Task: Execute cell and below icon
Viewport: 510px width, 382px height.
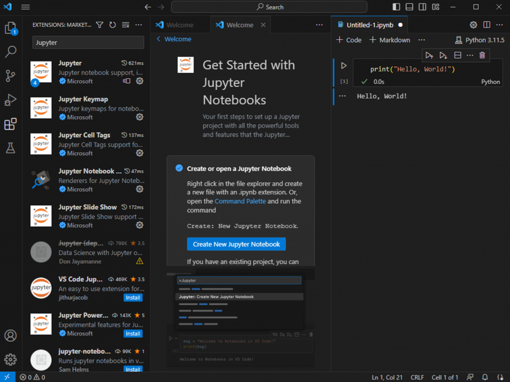Action: (443, 55)
